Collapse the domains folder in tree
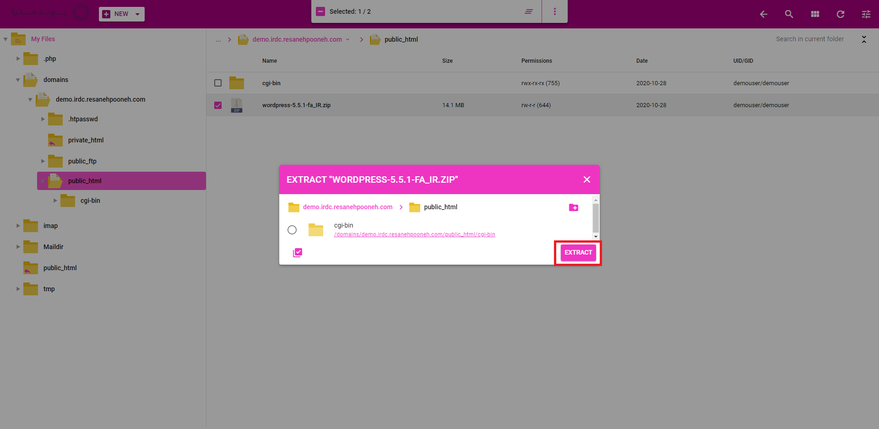879x429 pixels. (18, 80)
